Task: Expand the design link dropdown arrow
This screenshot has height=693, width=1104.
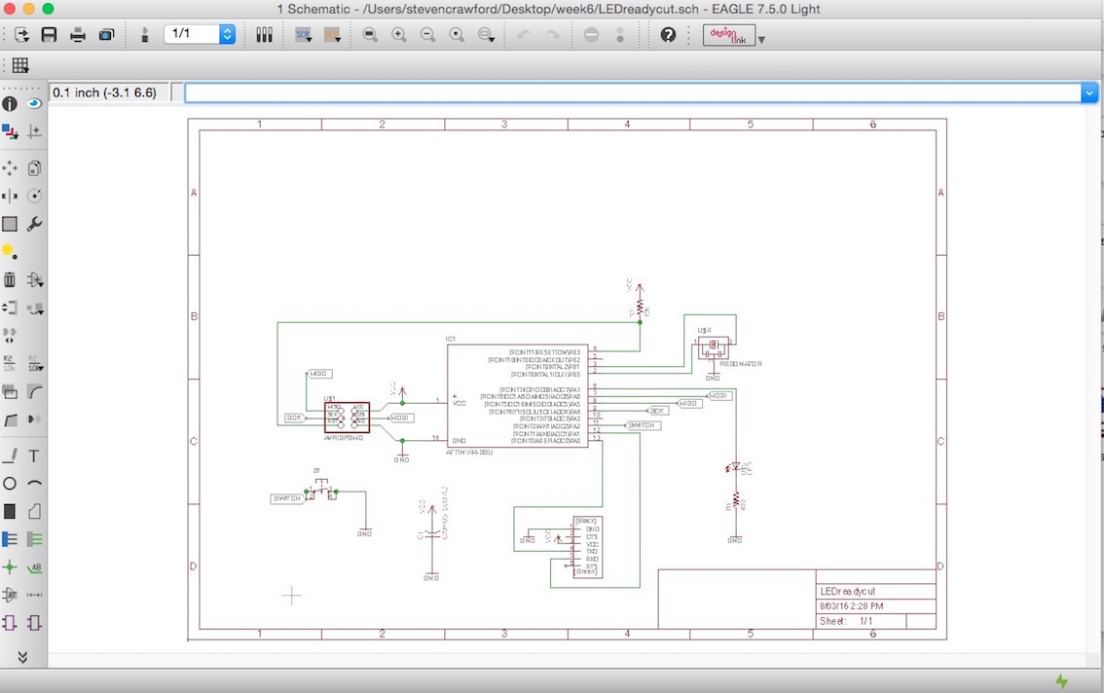Action: (761, 40)
